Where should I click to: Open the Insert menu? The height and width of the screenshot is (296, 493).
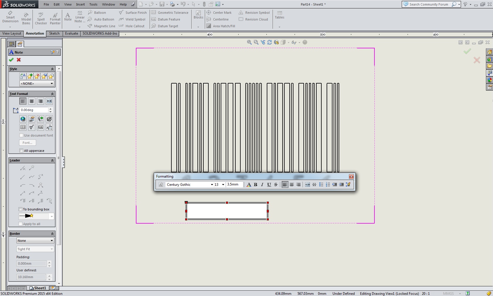(80, 4)
